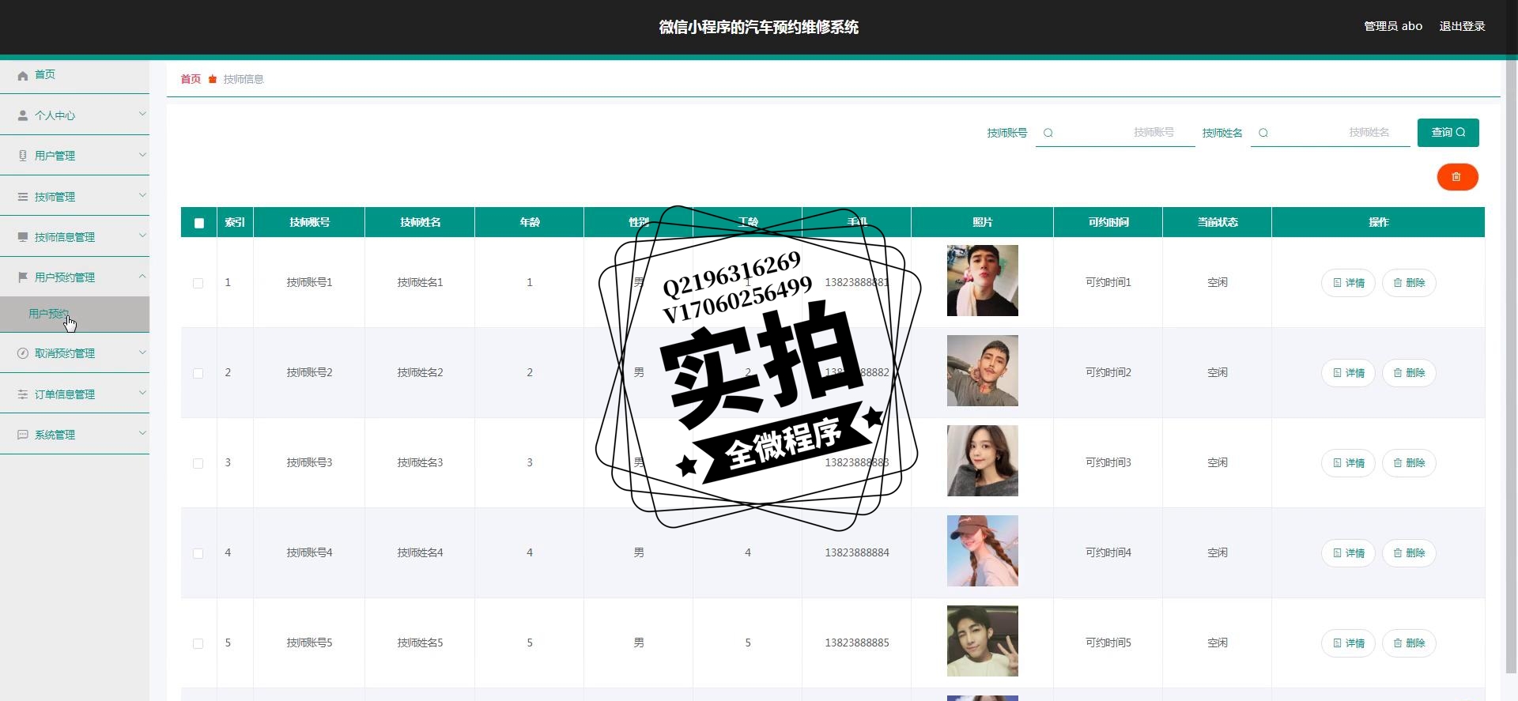
Task: Open photo thumbnail of 技师姓名1
Action: tap(983, 281)
